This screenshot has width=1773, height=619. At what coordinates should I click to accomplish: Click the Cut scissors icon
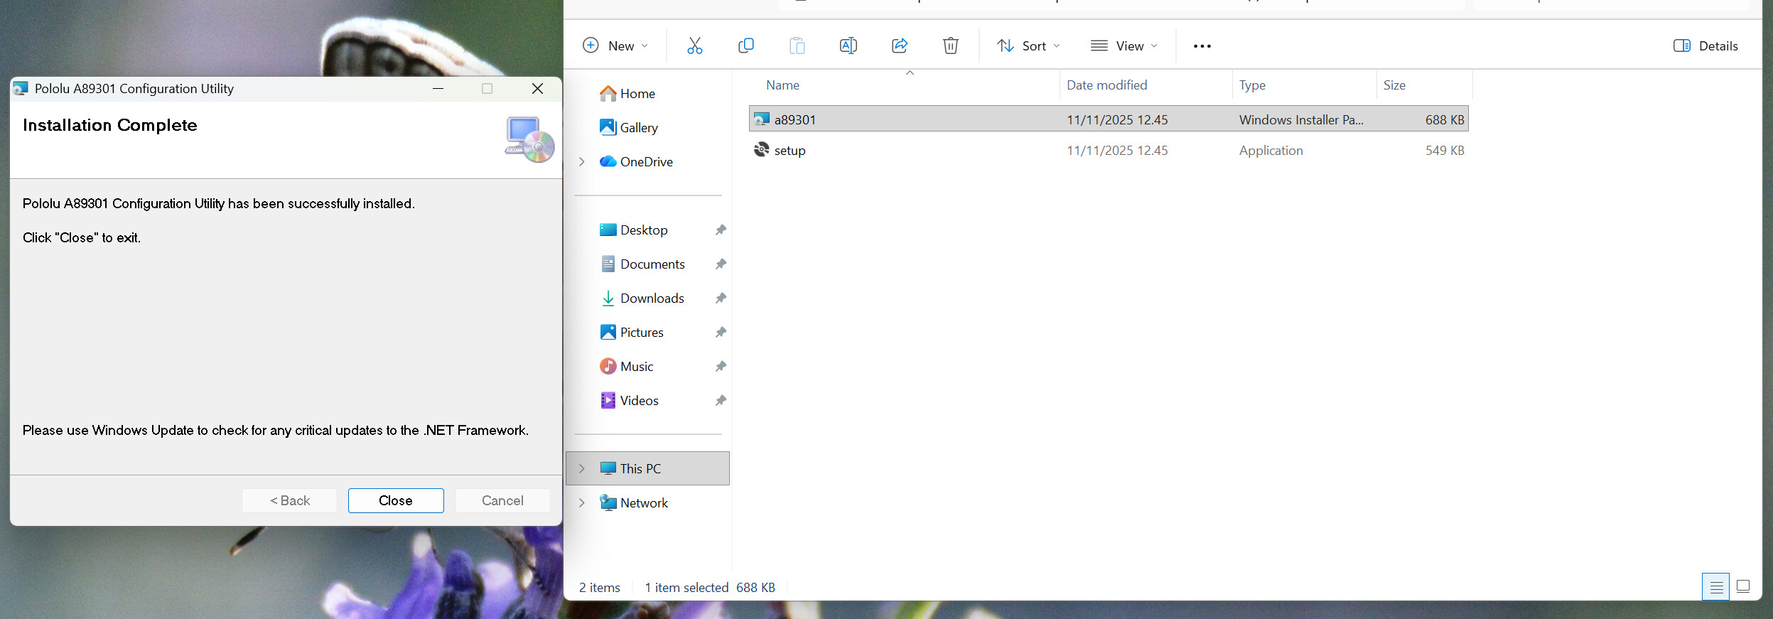(x=694, y=46)
